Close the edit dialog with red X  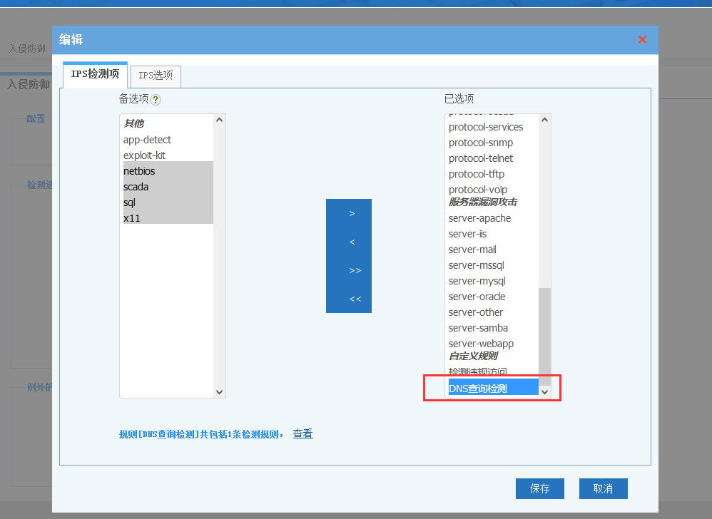pos(642,40)
